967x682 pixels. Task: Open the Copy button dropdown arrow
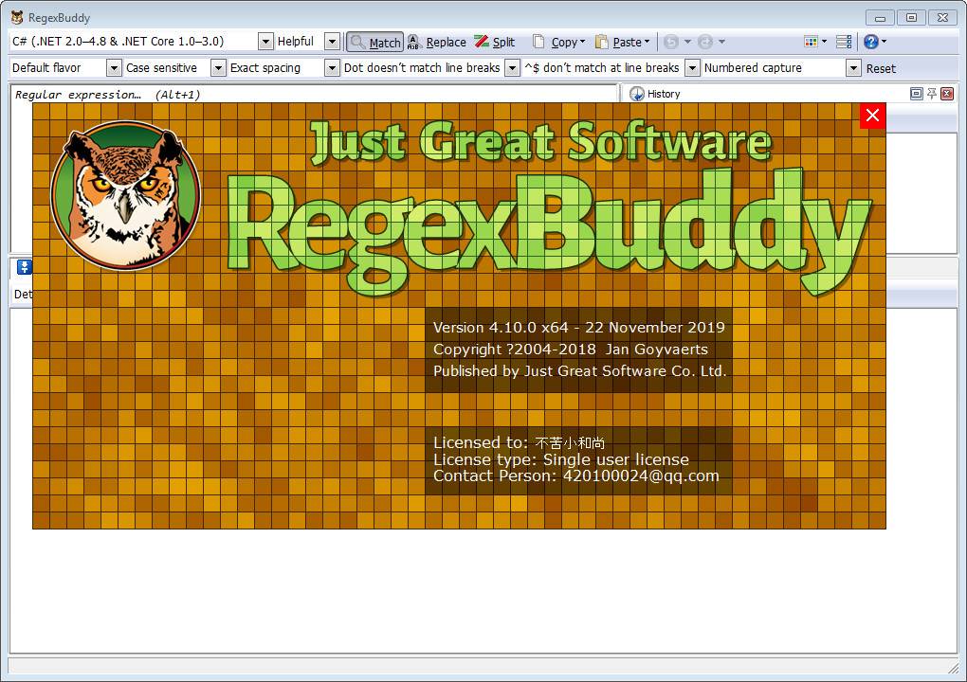583,42
